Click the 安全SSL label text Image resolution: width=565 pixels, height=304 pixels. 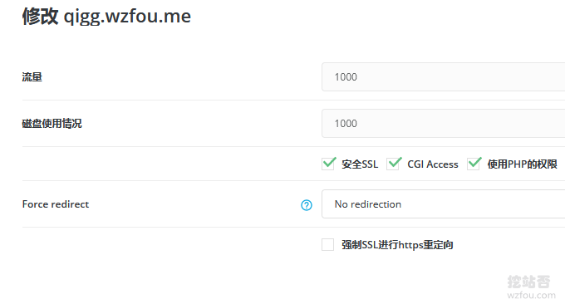pos(360,164)
